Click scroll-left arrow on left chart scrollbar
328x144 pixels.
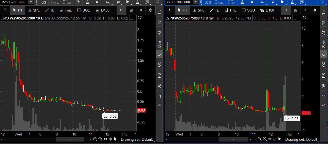click(2, 139)
